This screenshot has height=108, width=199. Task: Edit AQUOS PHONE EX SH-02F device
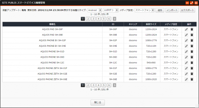[x=186, y=40]
